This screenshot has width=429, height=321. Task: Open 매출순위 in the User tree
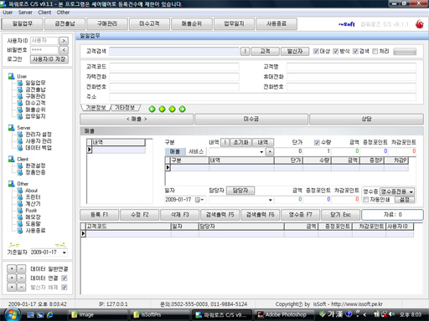(35, 110)
